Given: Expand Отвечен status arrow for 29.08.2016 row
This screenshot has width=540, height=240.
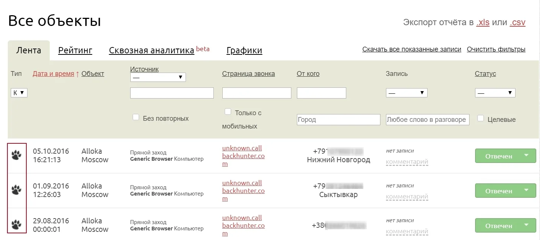Looking at the screenshot, I should [x=526, y=225].
